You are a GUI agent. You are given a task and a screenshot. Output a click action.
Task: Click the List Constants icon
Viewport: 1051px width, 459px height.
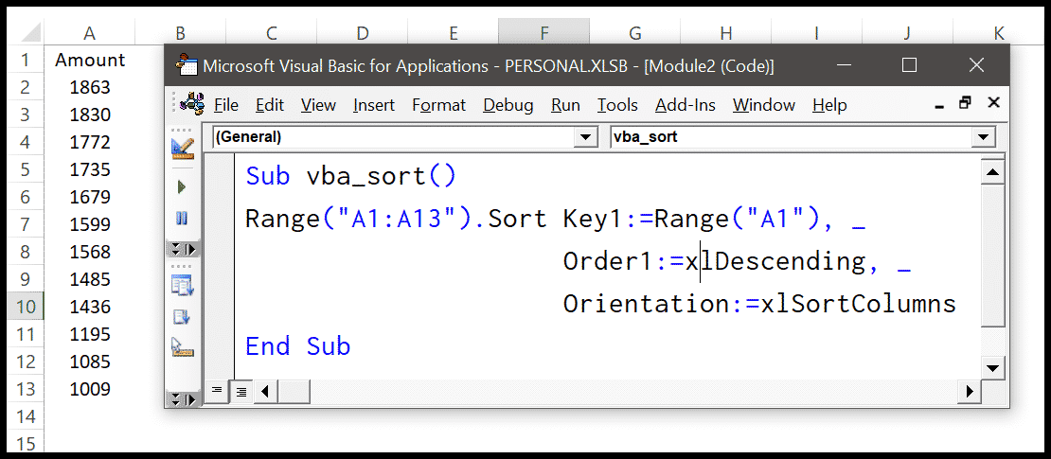pos(183,316)
